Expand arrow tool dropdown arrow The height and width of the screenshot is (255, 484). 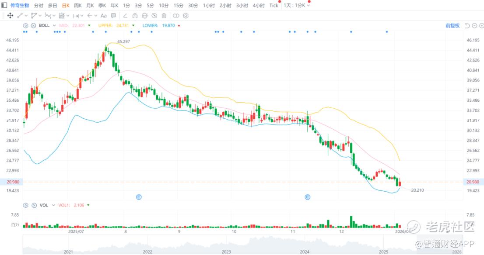pos(96,15)
